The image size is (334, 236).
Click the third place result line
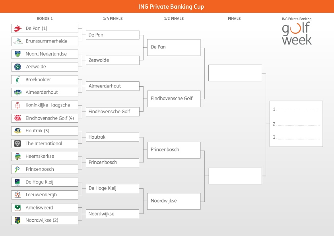pos(298,138)
